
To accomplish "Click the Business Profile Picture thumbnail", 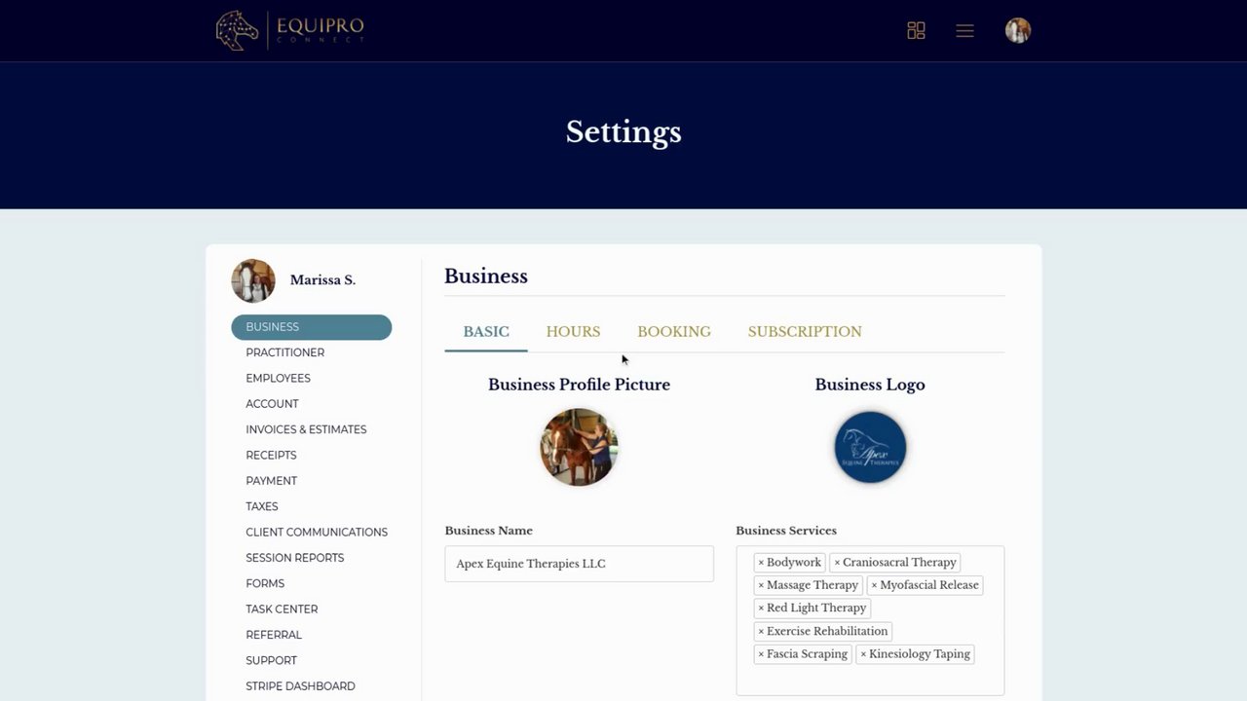I will 579,447.
